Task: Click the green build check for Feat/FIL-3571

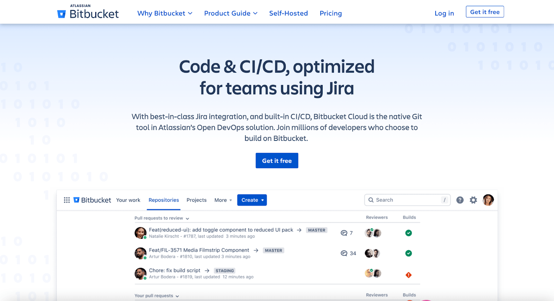Action: point(409,253)
